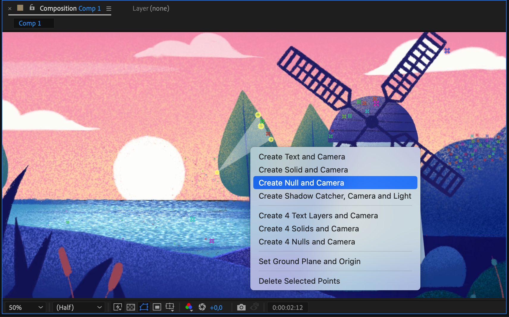509x317 pixels.
Task: Switch to the Layer (none) tab
Action: pyautogui.click(x=151, y=9)
